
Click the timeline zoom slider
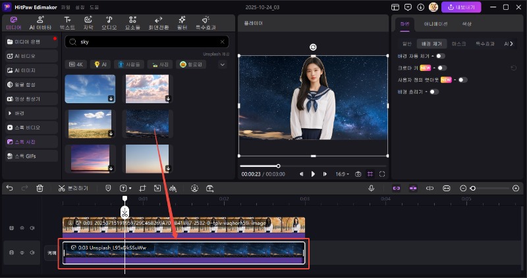472,188
